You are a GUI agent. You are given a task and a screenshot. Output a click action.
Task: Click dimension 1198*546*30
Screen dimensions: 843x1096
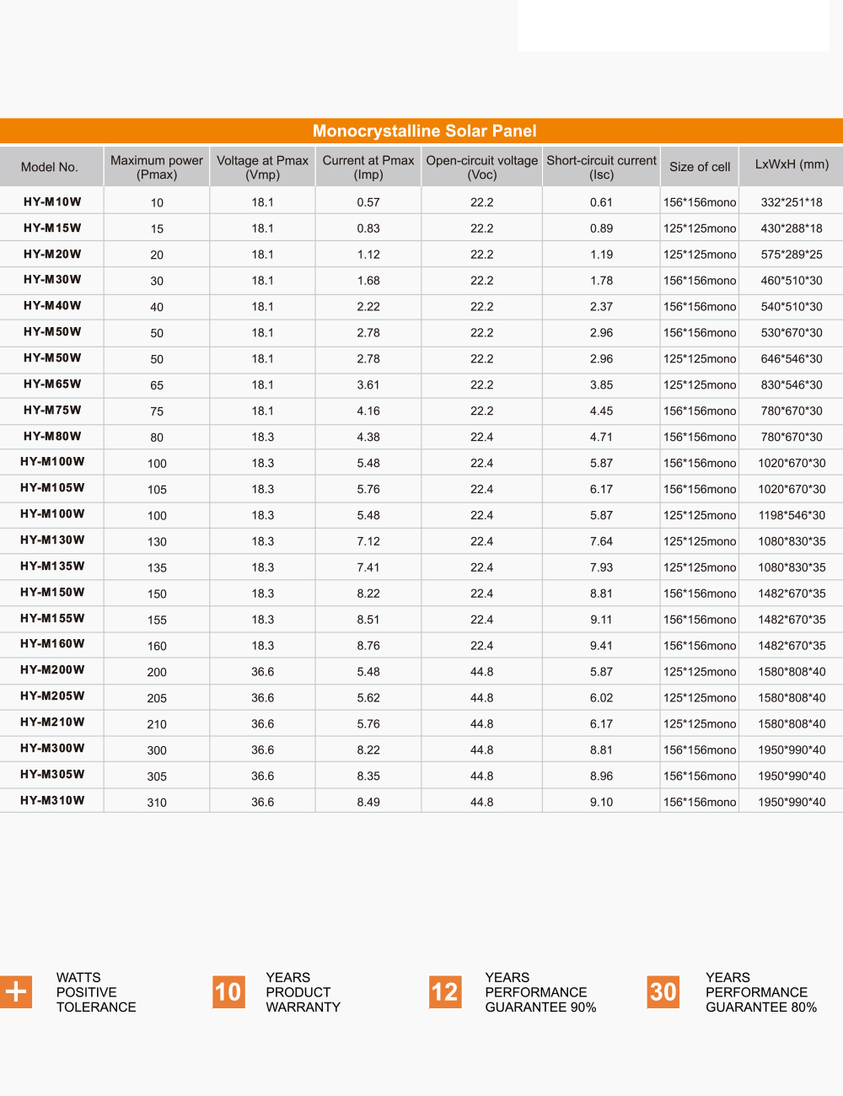tap(792, 515)
